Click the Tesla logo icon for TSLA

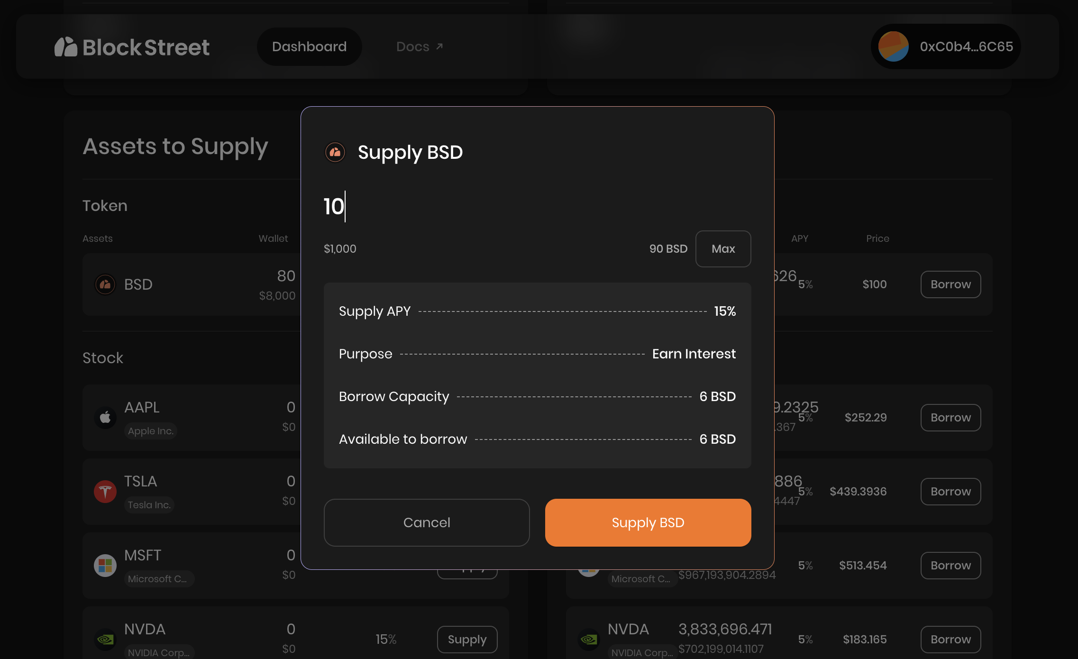[105, 491]
